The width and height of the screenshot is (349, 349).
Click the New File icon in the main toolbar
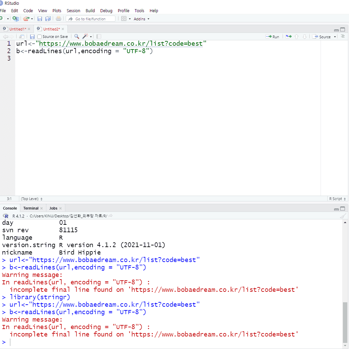point(2,19)
